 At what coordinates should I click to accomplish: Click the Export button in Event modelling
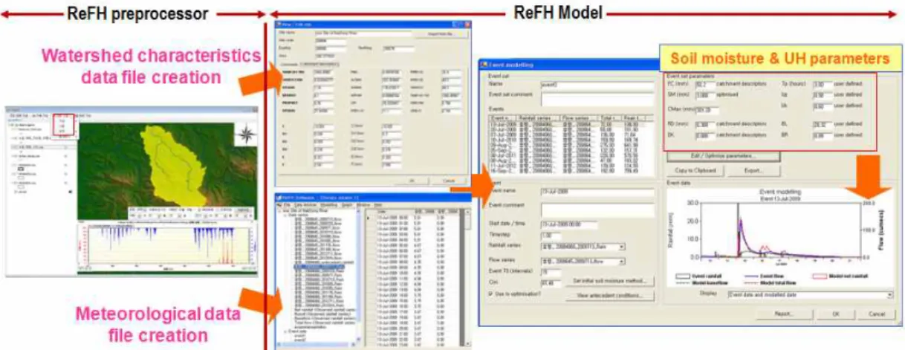(753, 170)
